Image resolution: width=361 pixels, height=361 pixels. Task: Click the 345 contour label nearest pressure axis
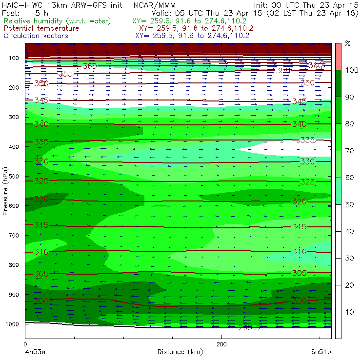point(41,100)
